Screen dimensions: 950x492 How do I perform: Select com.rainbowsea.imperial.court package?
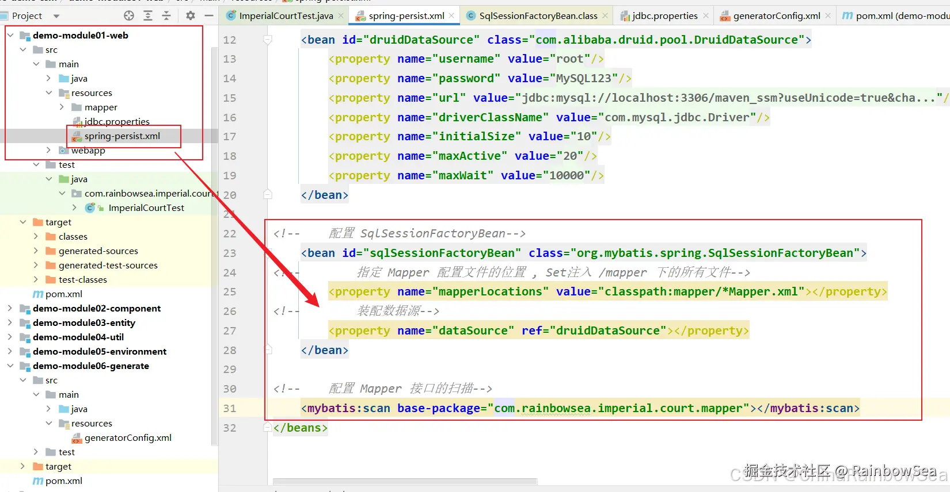pyautogui.click(x=150, y=193)
